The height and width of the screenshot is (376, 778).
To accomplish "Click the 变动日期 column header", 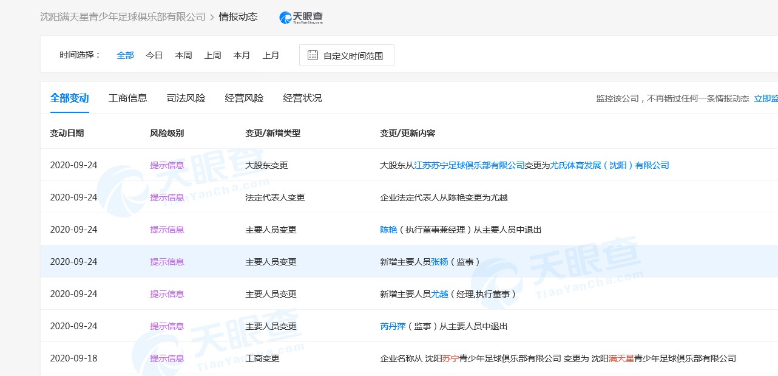I will pos(67,133).
